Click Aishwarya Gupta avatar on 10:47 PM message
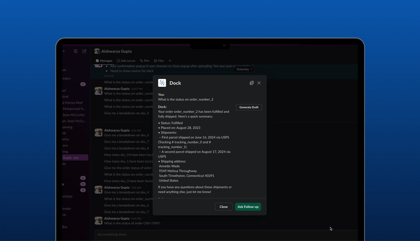The width and height of the screenshot is (420, 241). pos(98,91)
